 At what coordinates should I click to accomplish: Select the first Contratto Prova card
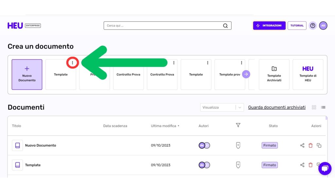tap(128, 74)
